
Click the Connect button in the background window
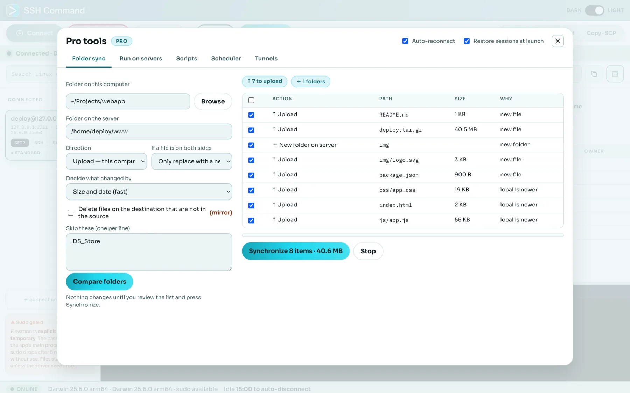click(x=34, y=33)
